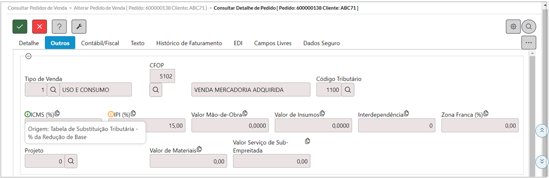
Task: Jump up with double-chevron up button
Action: coord(542,130)
